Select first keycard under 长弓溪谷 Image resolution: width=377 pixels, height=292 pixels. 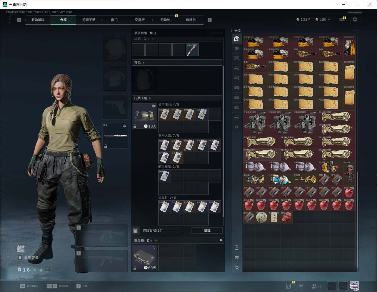pyautogui.click(x=165, y=114)
